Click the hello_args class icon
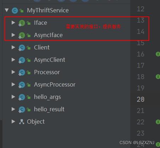 pos(22,97)
